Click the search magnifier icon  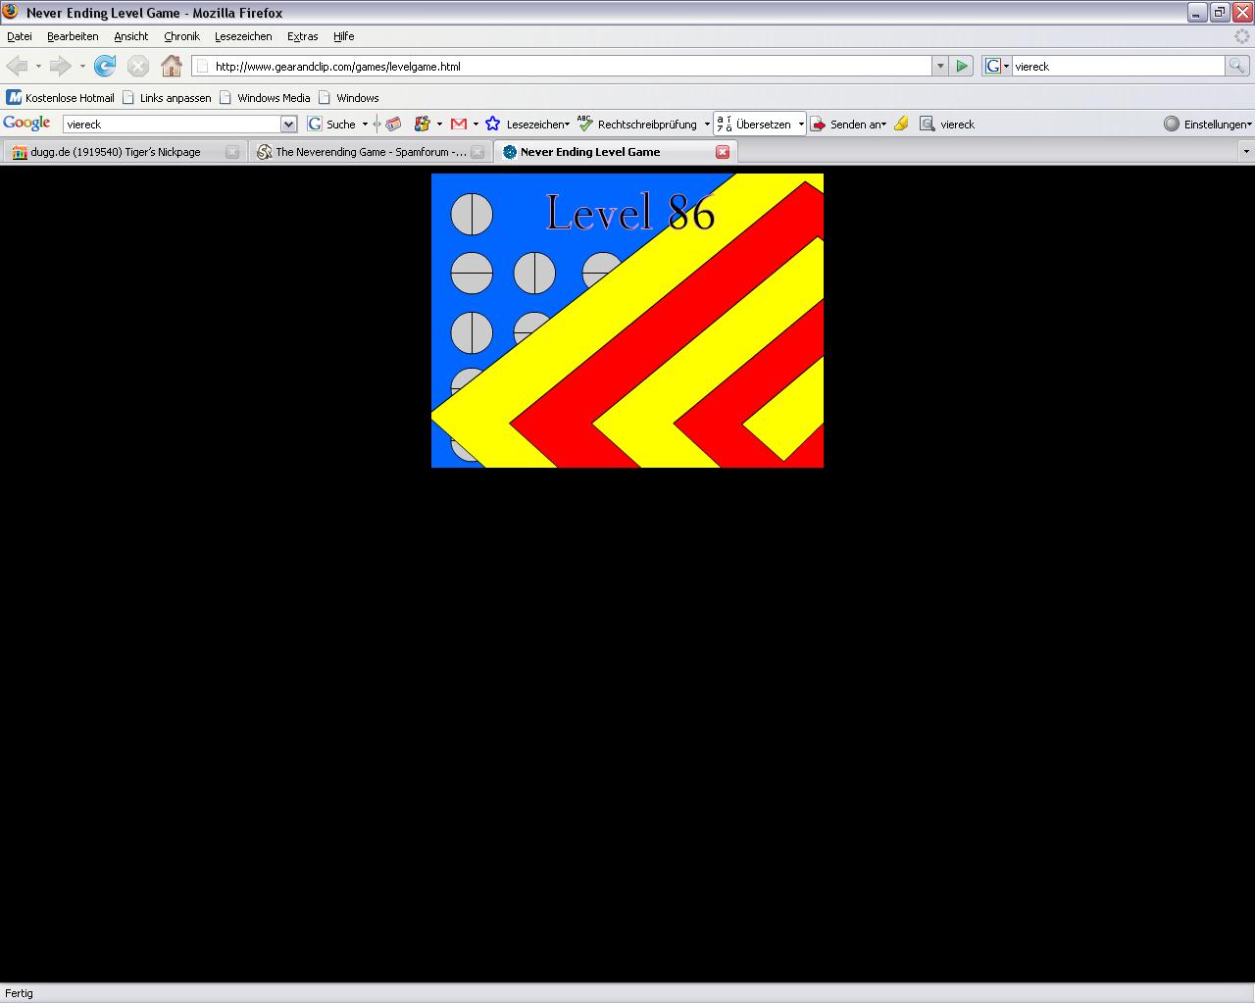tap(1237, 66)
